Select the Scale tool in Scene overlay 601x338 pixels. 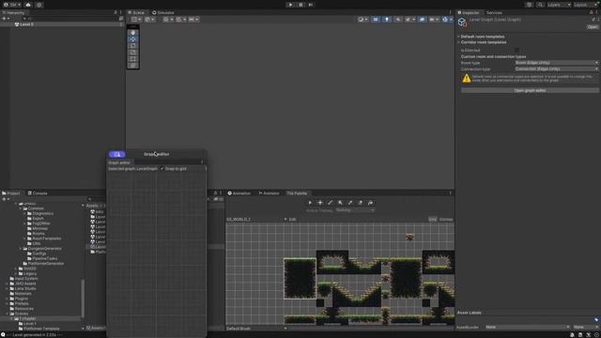[x=133, y=53]
